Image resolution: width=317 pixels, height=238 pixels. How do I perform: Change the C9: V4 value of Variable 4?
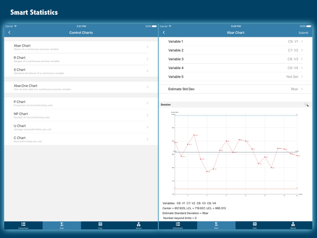pos(293,68)
